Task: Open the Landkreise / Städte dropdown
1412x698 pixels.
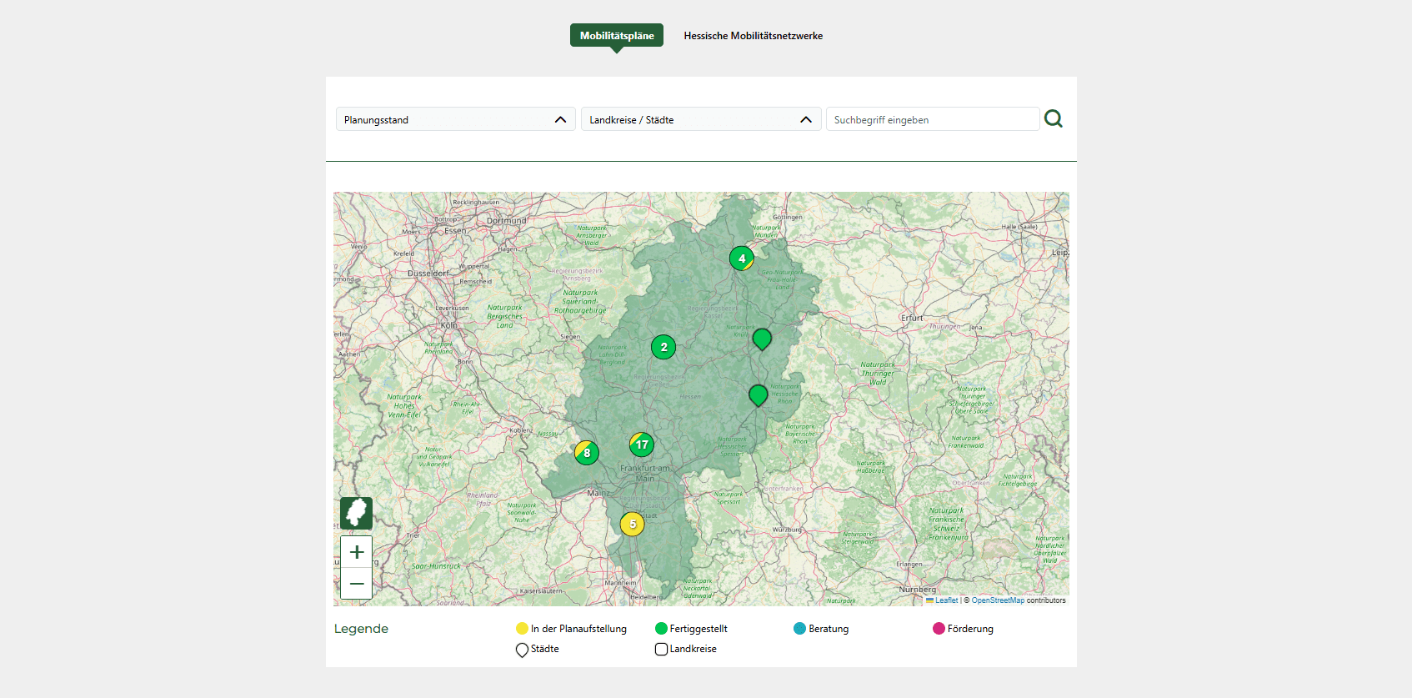Action: point(700,119)
